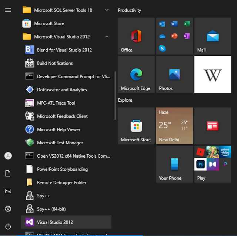237x236 pixels.
Task: Open the Mail tile
Action: pos(213,36)
